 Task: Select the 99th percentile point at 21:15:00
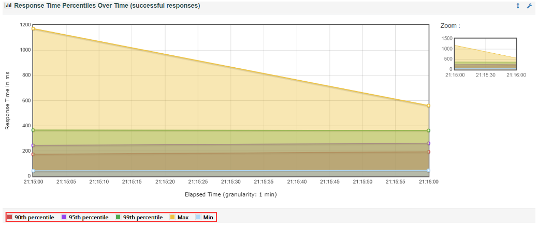click(x=33, y=130)
